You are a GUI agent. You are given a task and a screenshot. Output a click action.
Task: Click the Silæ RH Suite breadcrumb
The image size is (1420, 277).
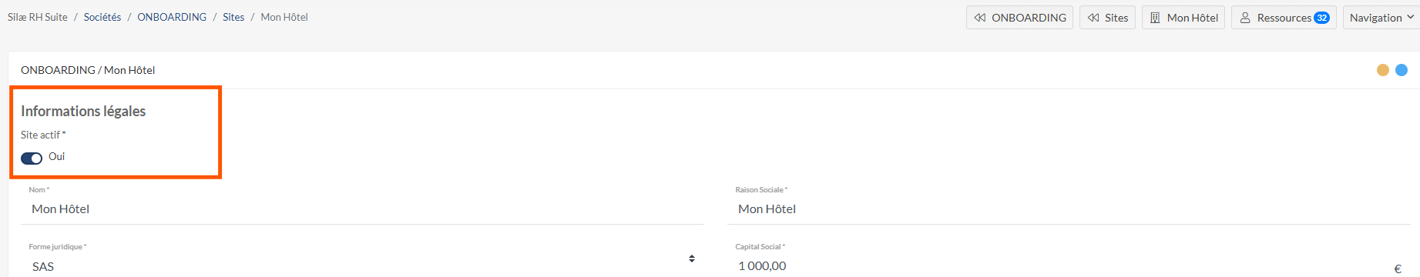[x=38, y=17]
